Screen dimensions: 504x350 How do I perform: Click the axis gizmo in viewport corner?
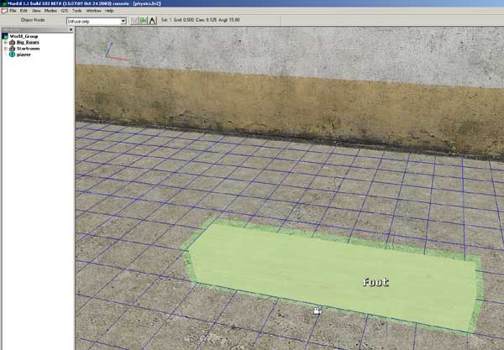coord(118,51)
